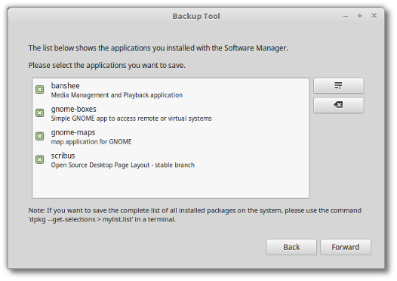This screenshot has width=397, height=281.
Task: Continue with the Forward button
Action: pyautogui.click(x=346, y=247)
